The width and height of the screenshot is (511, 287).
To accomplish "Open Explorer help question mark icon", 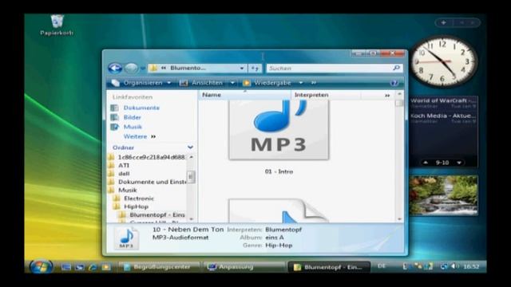I will point(394,83).
